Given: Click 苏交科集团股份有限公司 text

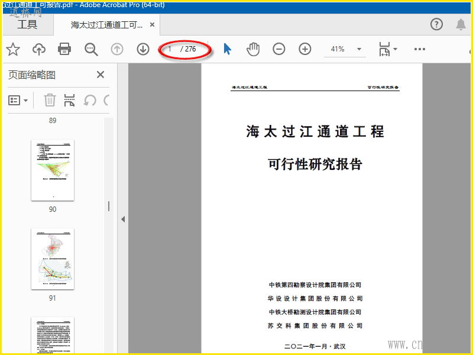Looking at the screenshot, I should coord(315,326).
